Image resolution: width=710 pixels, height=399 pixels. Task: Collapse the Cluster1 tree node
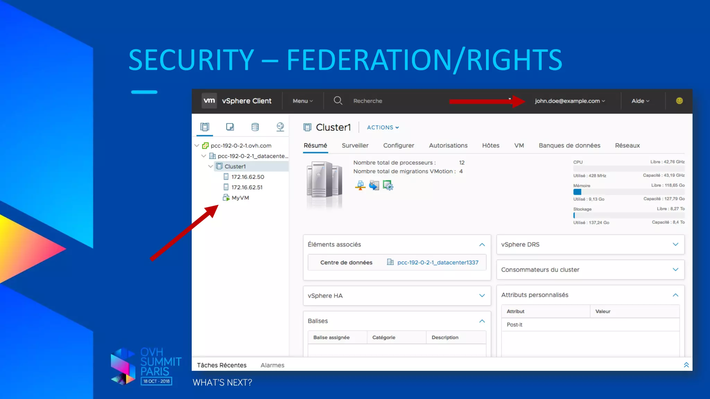pyautogui.click(x=210, y=166)
